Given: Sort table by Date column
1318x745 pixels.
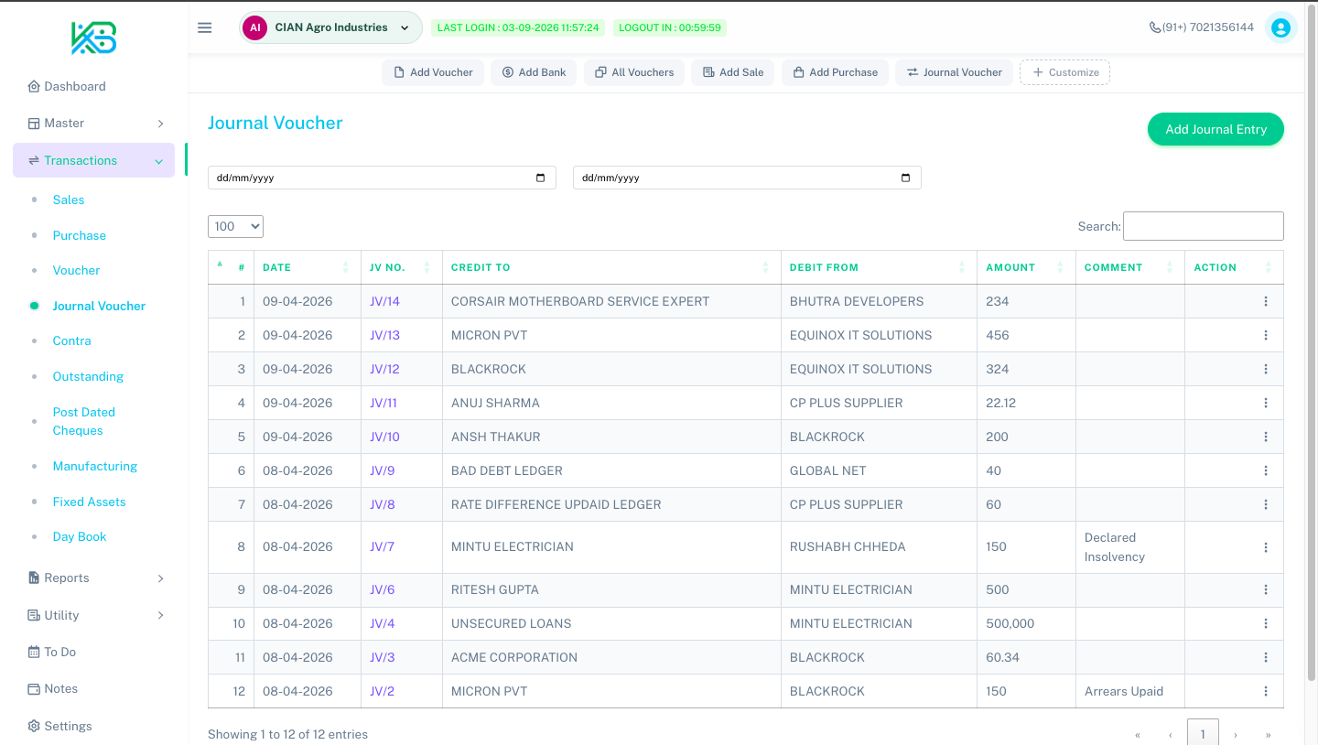Looking at the screenshot, I should [x=307, y=267].
